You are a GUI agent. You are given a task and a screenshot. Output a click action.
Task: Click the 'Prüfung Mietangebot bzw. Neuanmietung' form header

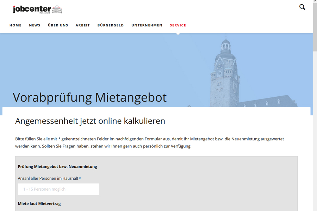pos(57,166)
